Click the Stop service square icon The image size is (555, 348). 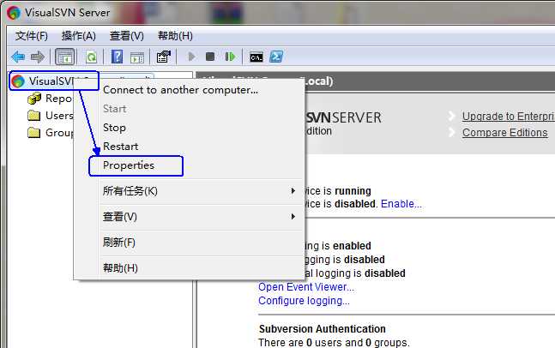[x=210, y=57]
